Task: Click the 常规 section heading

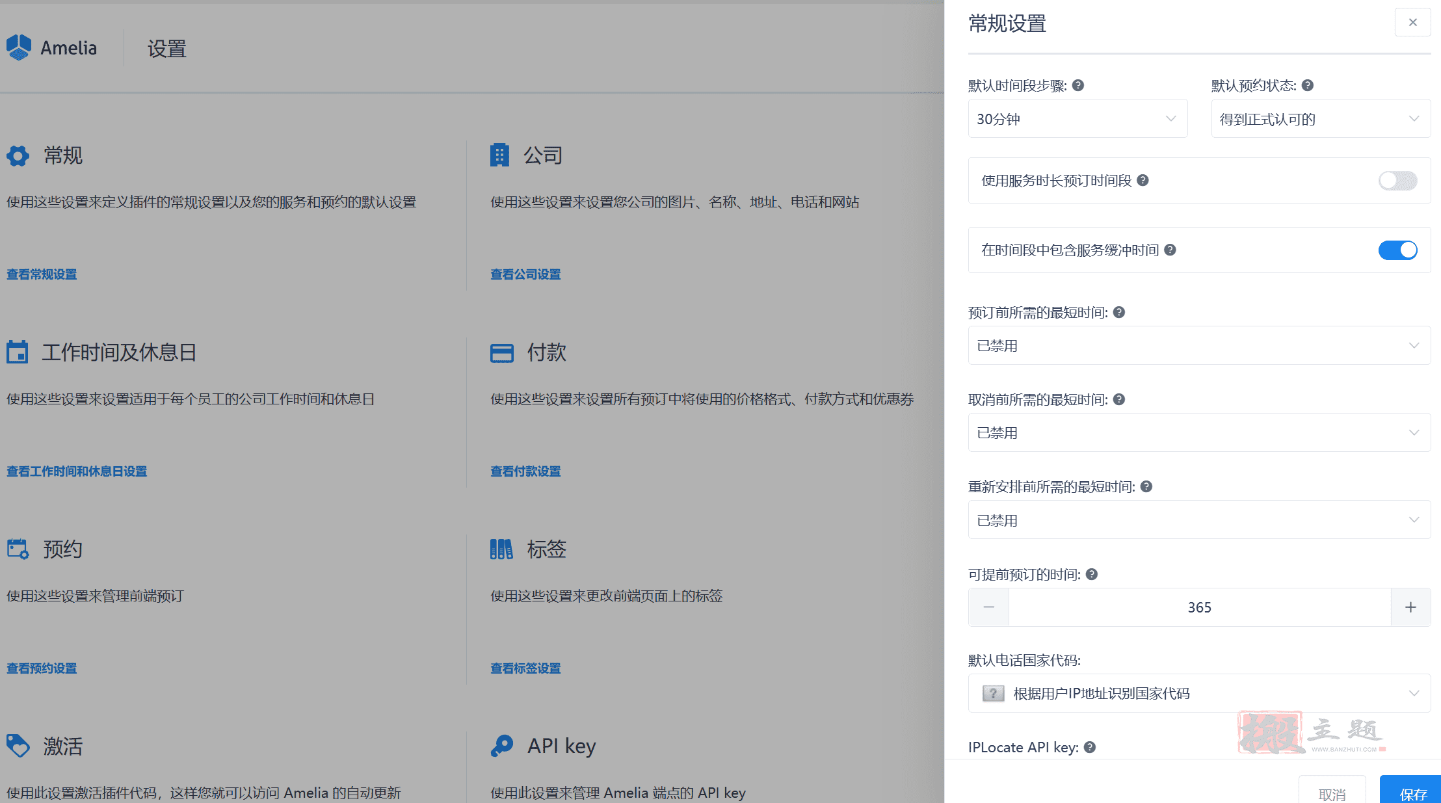Action: tap(63, 155)
